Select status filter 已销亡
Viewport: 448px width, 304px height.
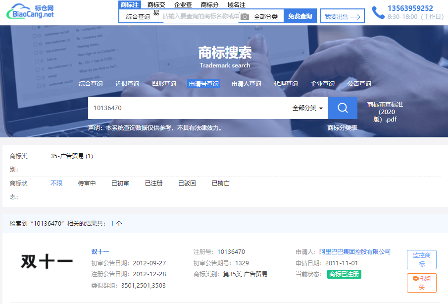[221, 183]
